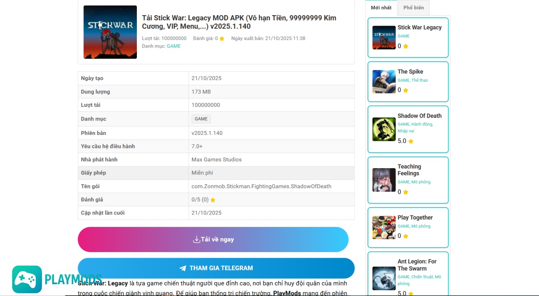The width and height of the screenshot is (539, 296).
Task: Click the Play Together thumbnail icon
Action: (384, 228)
